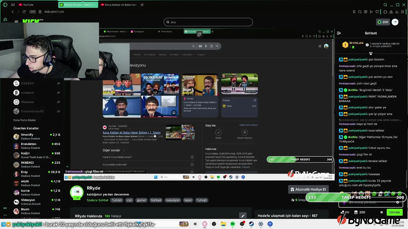Select the 'Turkish' stream tag
408x229 pixels.
tap(117, 200)
